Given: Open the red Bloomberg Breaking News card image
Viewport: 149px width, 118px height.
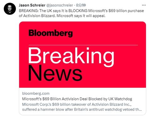Looking at the screenshot, I should point(82,54).
